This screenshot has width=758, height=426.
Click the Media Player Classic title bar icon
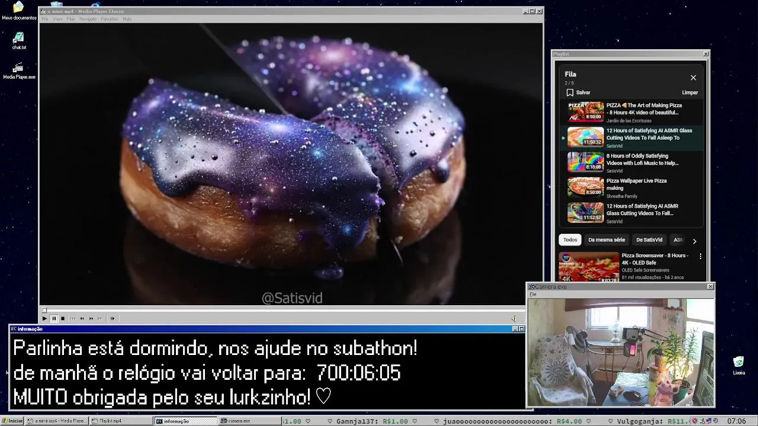click(43, 11)
